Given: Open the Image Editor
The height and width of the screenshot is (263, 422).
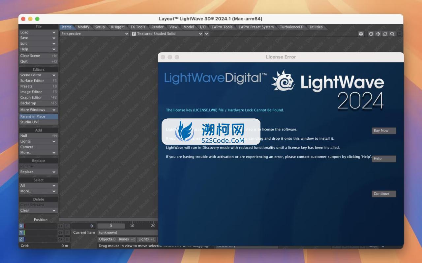Looking at the screenshot, I should [x=39, y=92].
